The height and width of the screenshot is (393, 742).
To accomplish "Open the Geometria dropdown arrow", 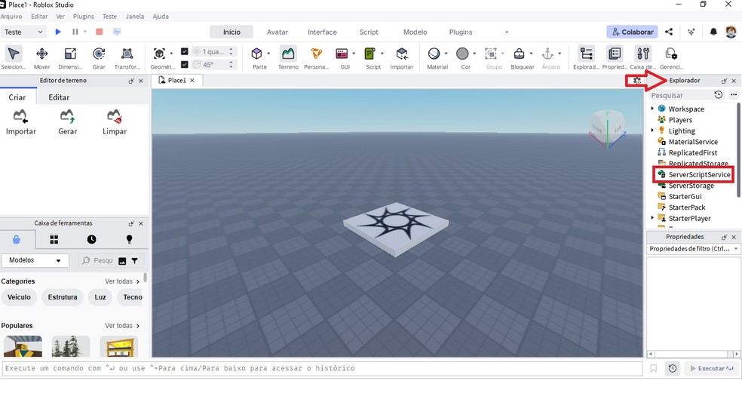I will (171, 54).
